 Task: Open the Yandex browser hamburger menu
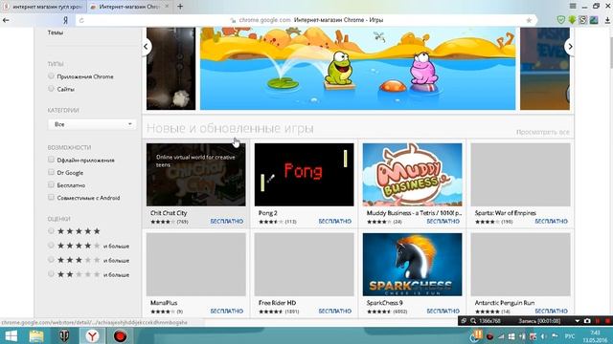click(x=573, y=6)
